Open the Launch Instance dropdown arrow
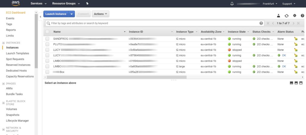 [x=72, y=14]
